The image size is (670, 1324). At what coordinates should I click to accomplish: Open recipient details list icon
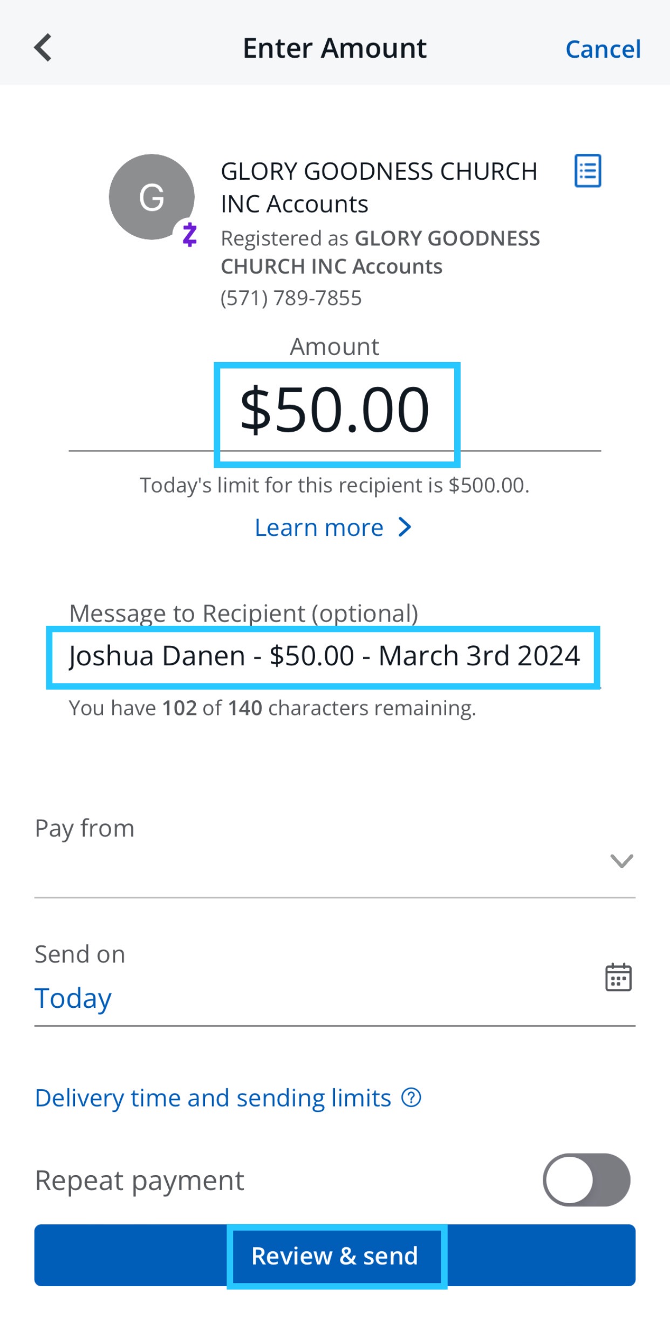[x=587, y=171]
